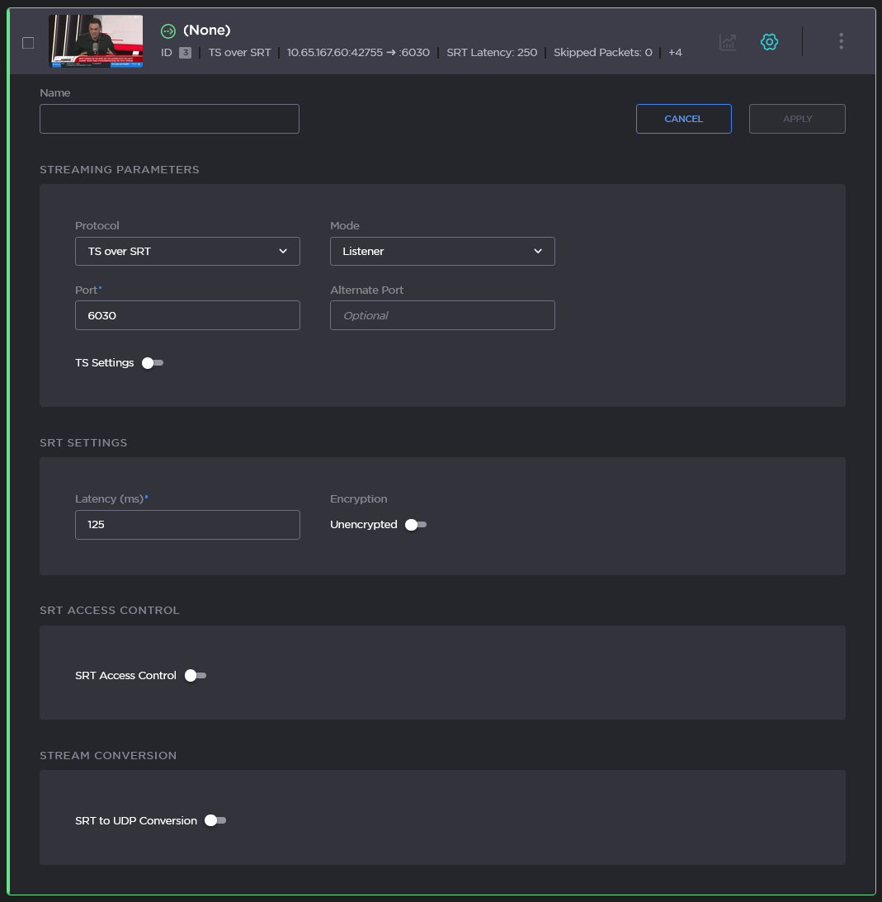
Task: Open the Protocol dropdown
Action: (x=187, y=252)
